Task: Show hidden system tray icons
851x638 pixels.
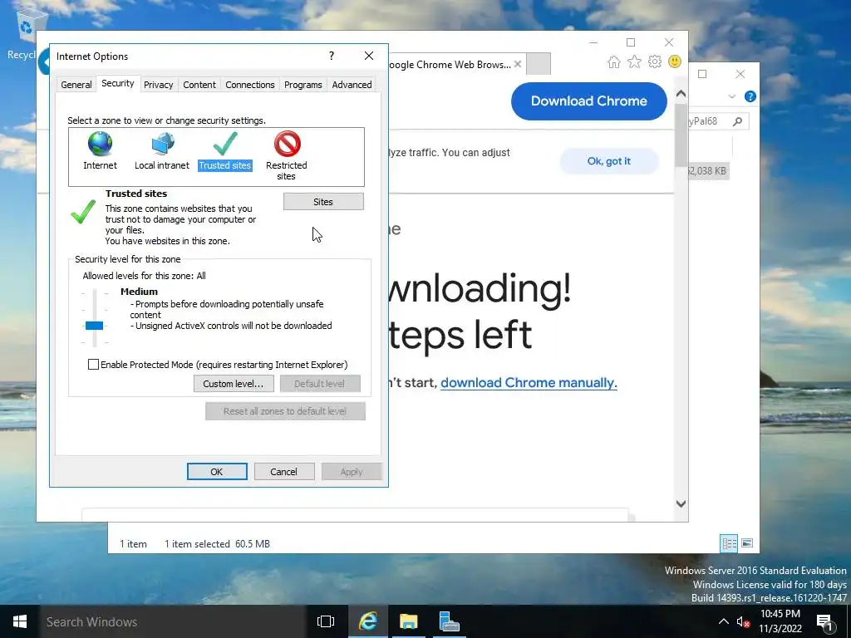Action: pyautogui.click(x=724, y=621)
